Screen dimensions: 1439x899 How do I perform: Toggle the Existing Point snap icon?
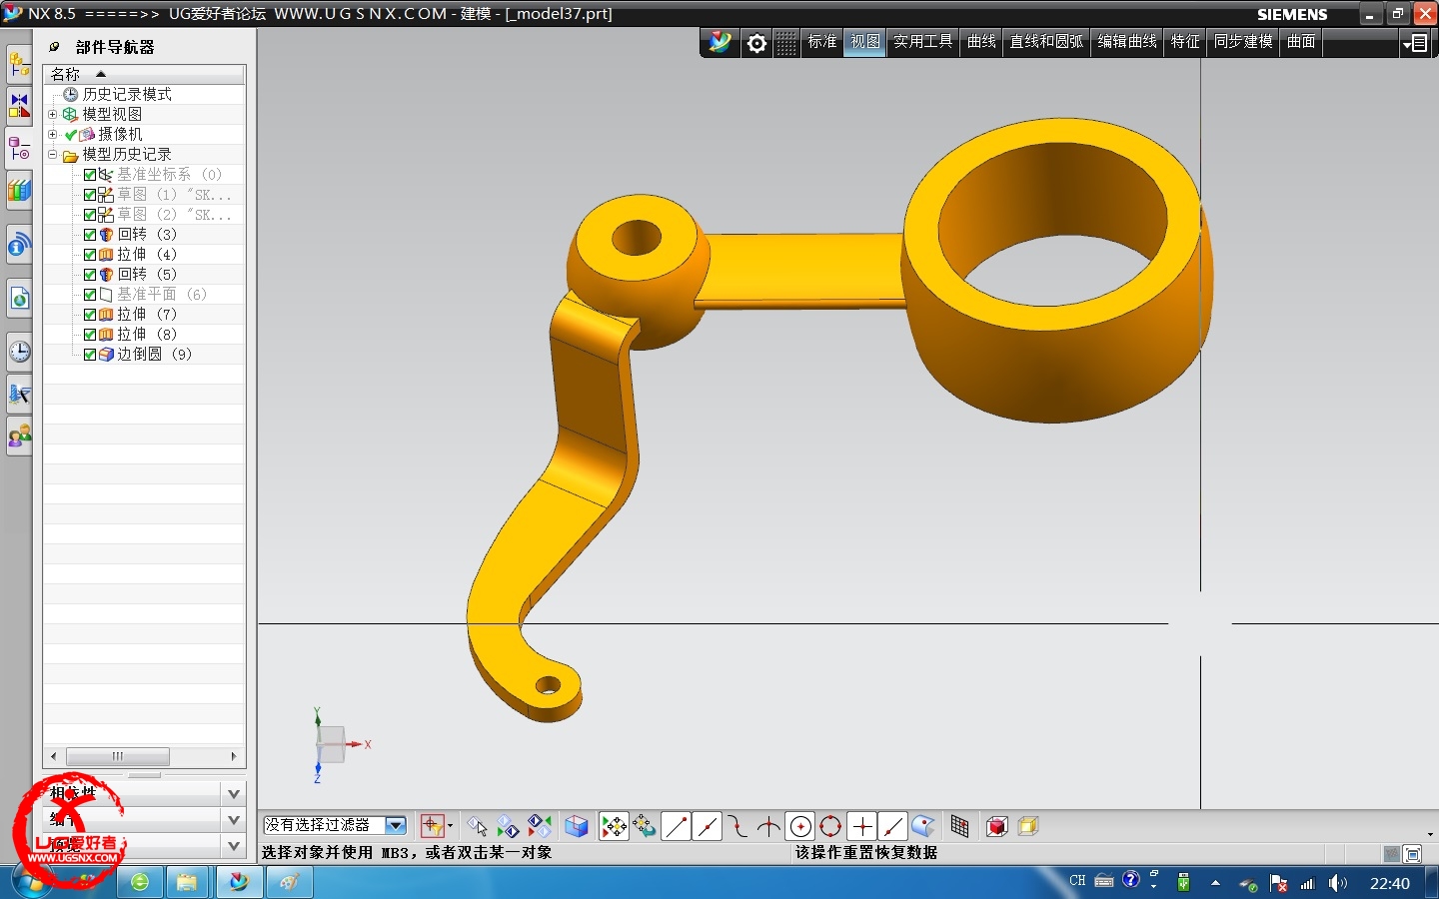(x=862, y=826)
